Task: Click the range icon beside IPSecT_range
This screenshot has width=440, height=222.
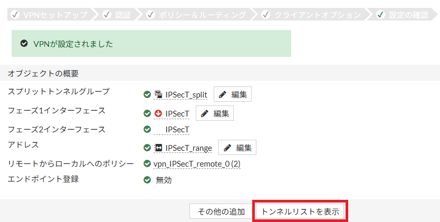Action: coord(158,148)
